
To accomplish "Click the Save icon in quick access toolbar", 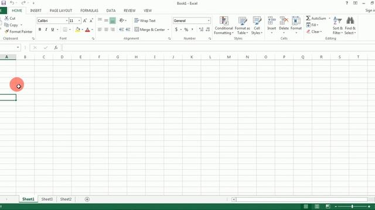I will pos(4,3).
